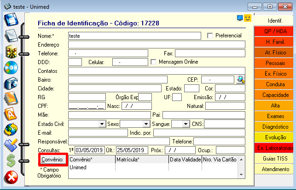Click the Endereço input field
This screenshot has height=190, width=296.
tap(157, 45)
